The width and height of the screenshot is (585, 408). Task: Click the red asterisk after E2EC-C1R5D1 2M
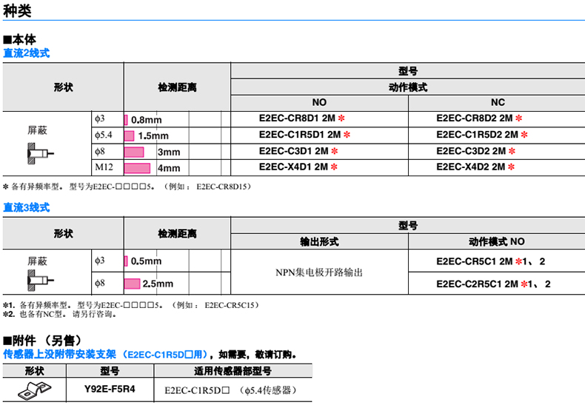[x=346, y=136]
